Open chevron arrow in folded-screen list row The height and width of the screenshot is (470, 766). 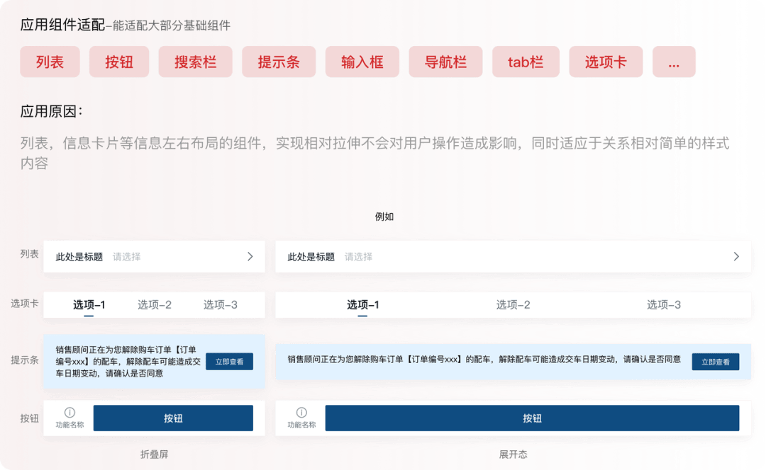pyautogui.click(x=250, y=256)
